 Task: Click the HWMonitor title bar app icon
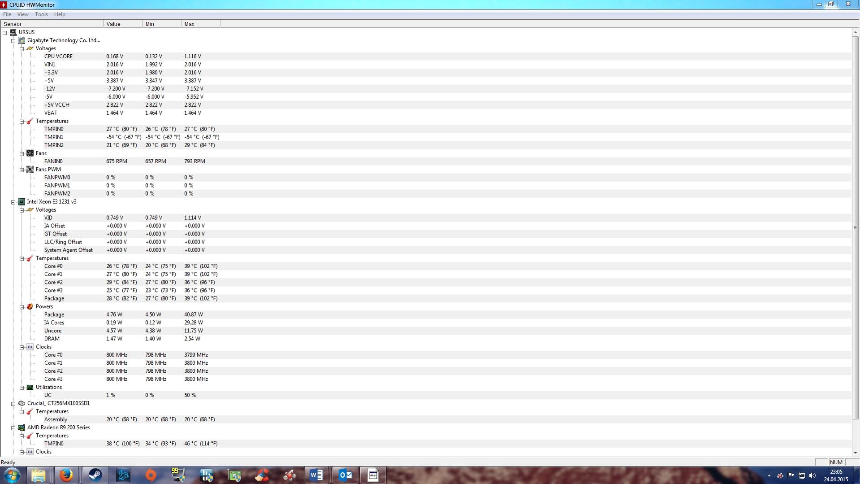[4, 4]
